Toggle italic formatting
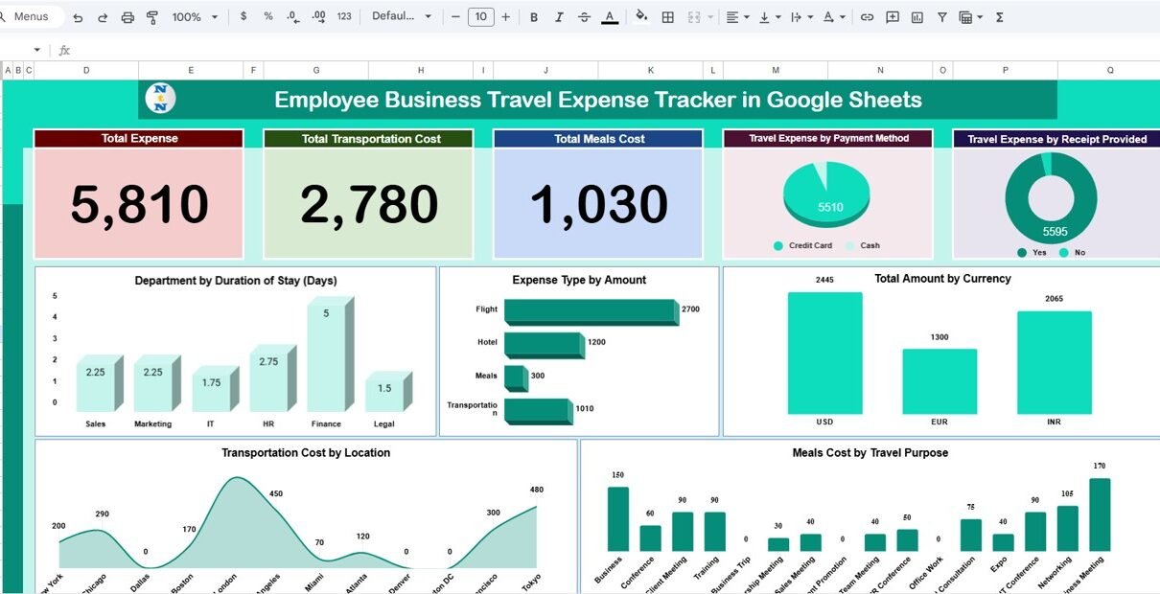Viewport: 1160px width, 594px height. pos(559,17)
